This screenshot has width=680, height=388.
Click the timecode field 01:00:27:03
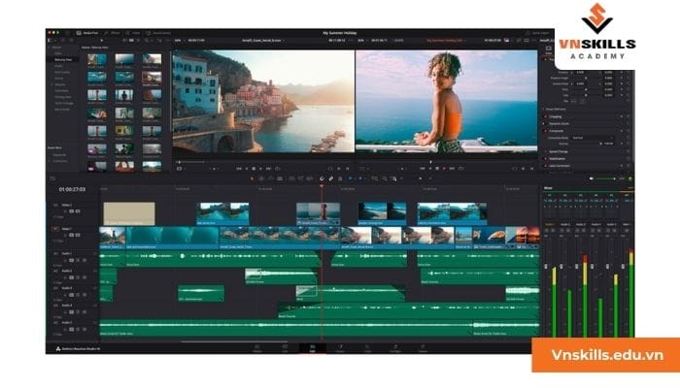coord(72,189)
